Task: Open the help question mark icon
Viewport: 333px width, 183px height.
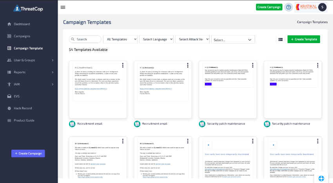Action: (x=289, y=7)
